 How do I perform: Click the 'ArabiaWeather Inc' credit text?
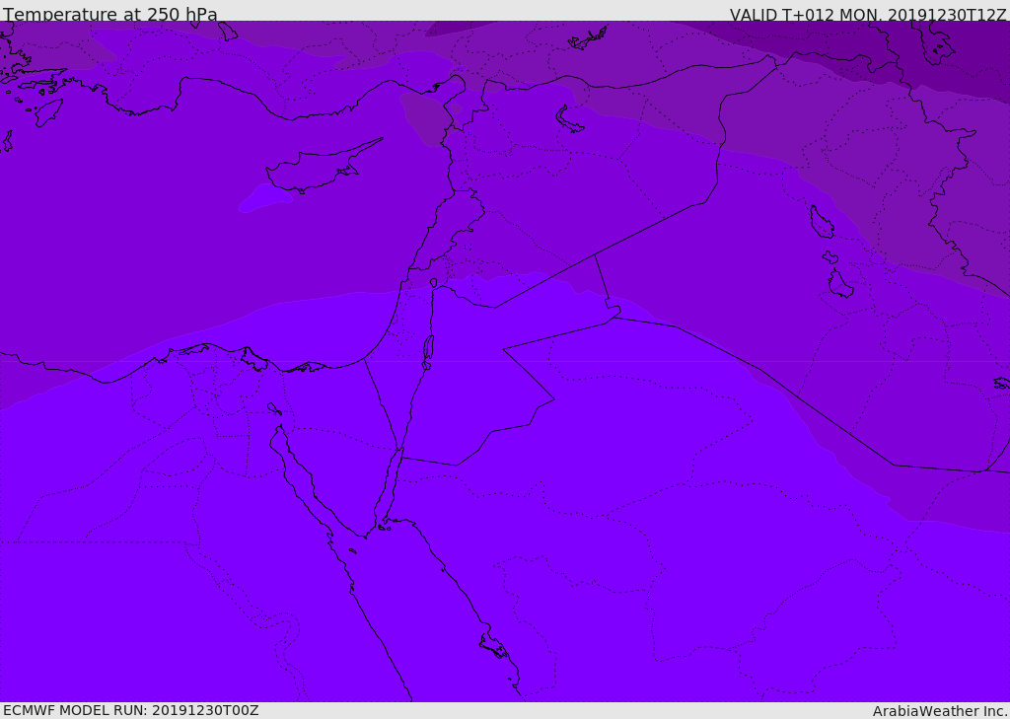(940, 711)
